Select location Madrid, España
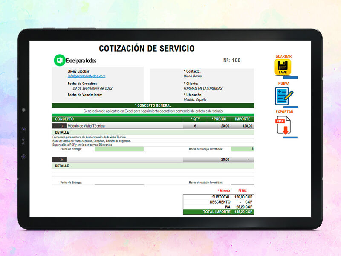Viewport: 341px width, 256px height. click(x=195, y=99)
